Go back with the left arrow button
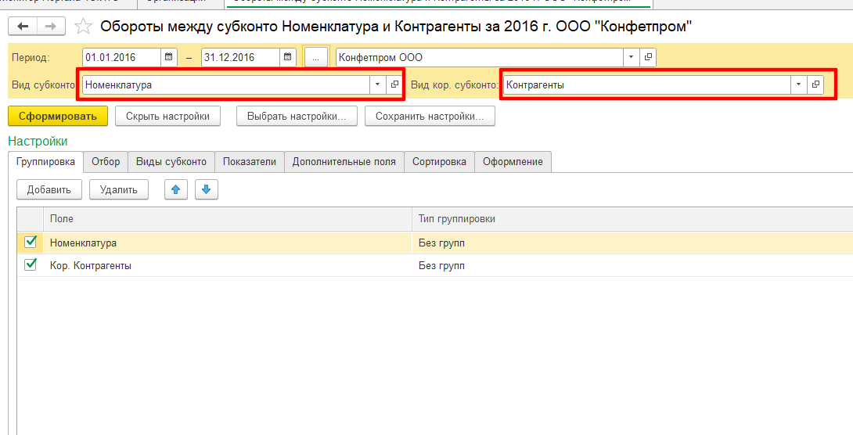 coord(23,26)
